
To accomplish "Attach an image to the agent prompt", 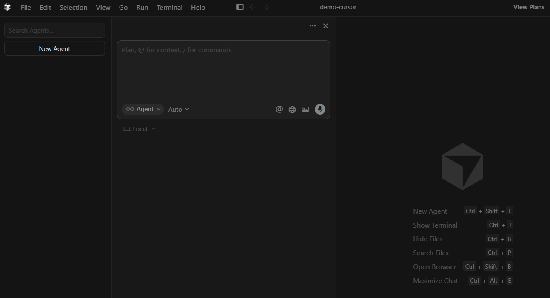I will click(x=305, y=109).
